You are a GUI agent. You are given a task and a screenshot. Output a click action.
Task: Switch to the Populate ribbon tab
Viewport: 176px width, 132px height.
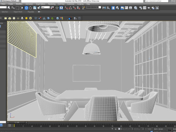point(31,12)
